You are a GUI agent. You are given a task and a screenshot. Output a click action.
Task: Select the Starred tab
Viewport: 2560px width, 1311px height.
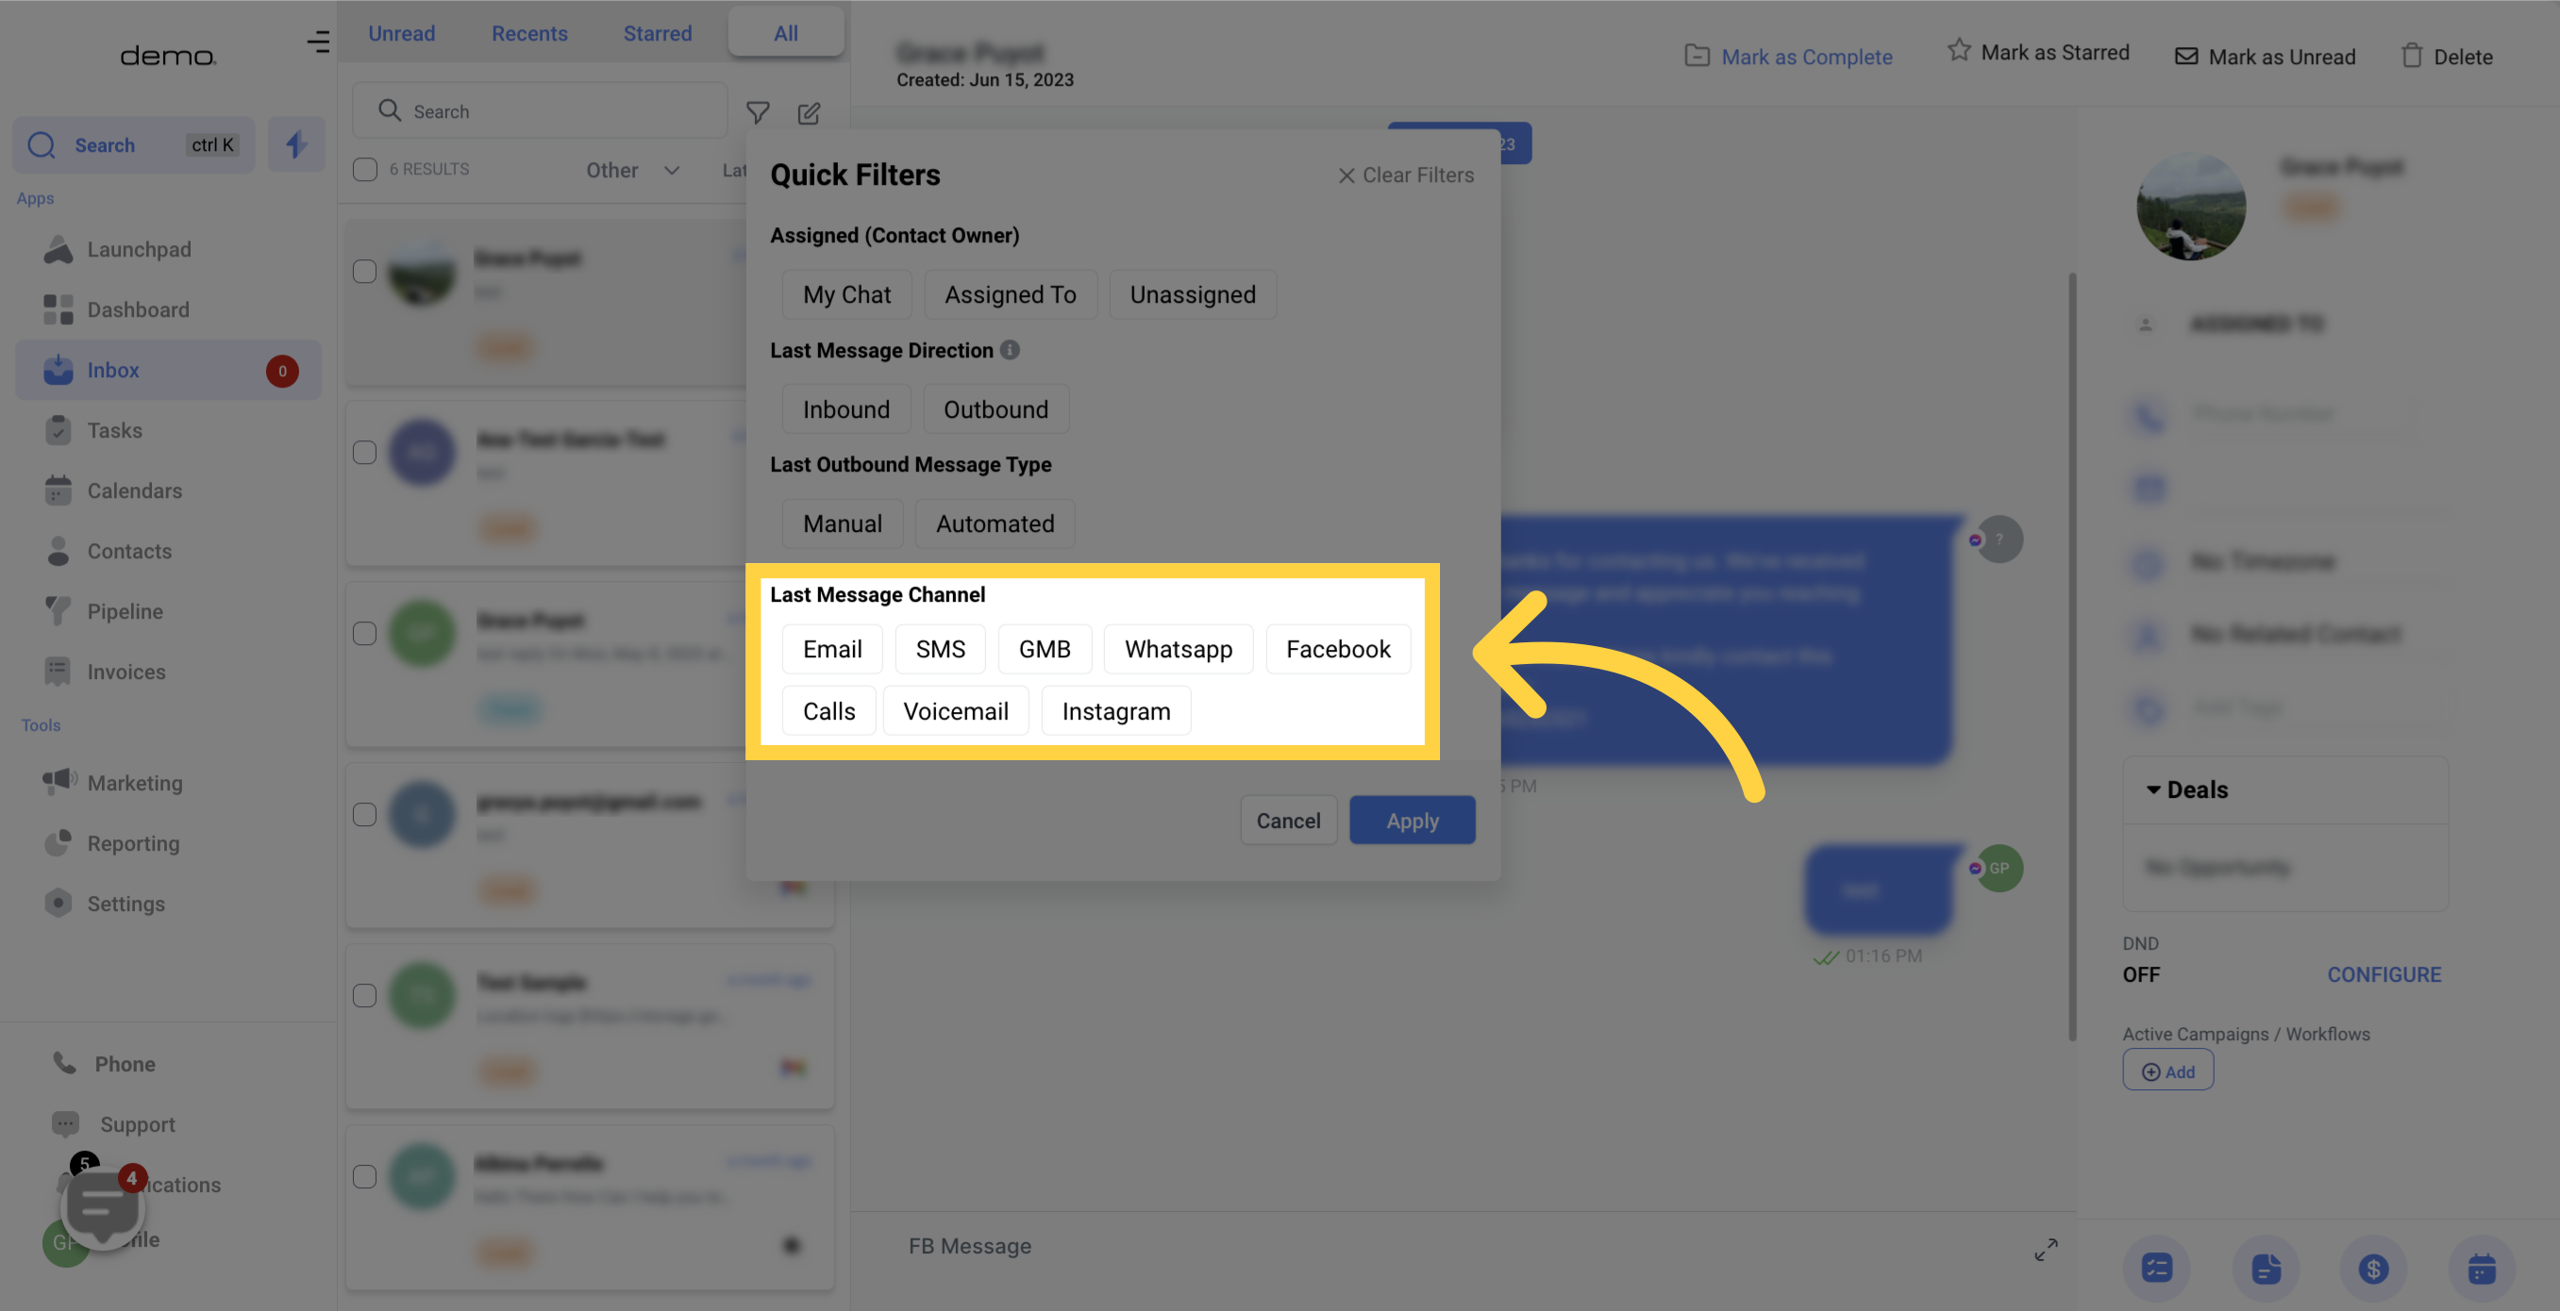click(657, 33)
